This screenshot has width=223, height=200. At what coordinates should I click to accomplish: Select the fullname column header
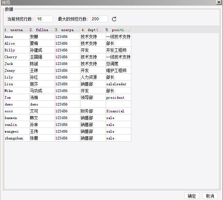point(42,30)
